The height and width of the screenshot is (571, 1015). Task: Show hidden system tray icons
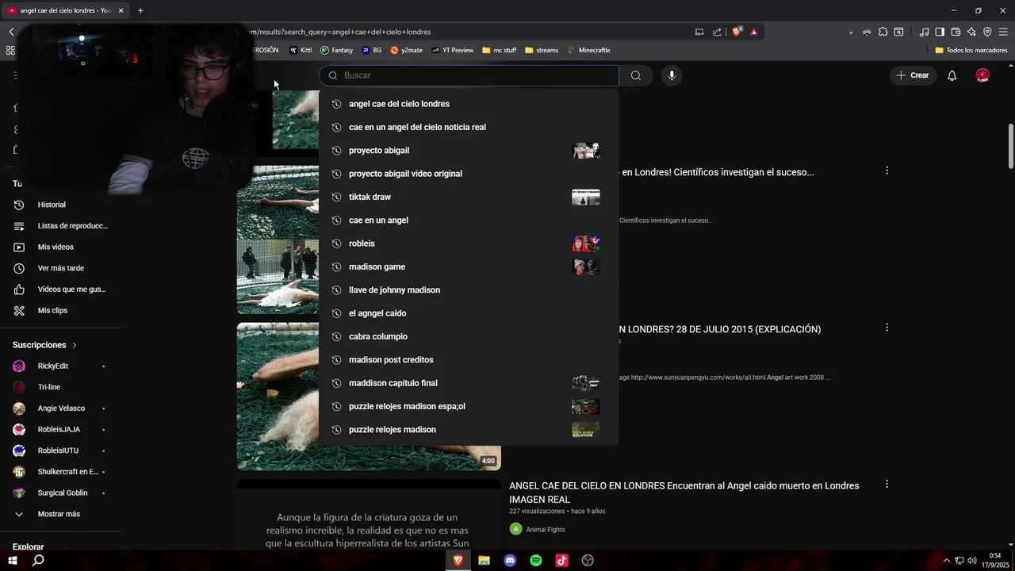click(946, 561)
